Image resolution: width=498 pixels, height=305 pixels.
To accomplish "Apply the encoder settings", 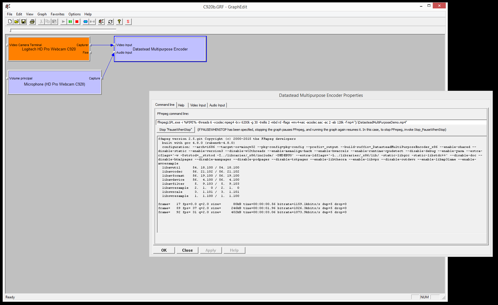I will [x=211, y=250].
